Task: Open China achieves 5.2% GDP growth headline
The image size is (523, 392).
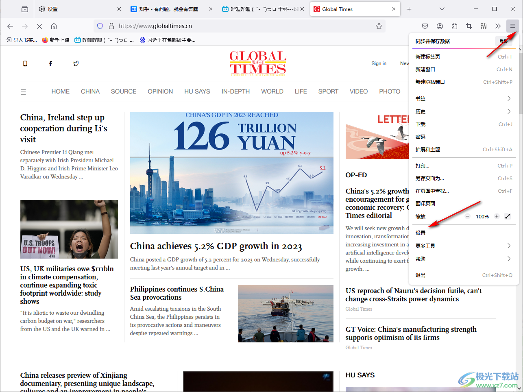Action: 216,246
